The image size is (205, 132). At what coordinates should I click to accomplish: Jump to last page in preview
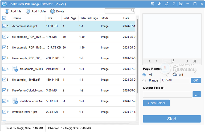click(x=195, y=61)
